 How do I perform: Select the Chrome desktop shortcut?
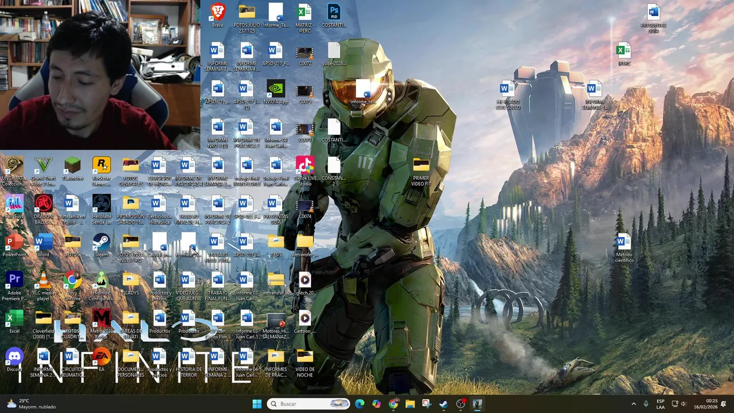pos(72,286)
